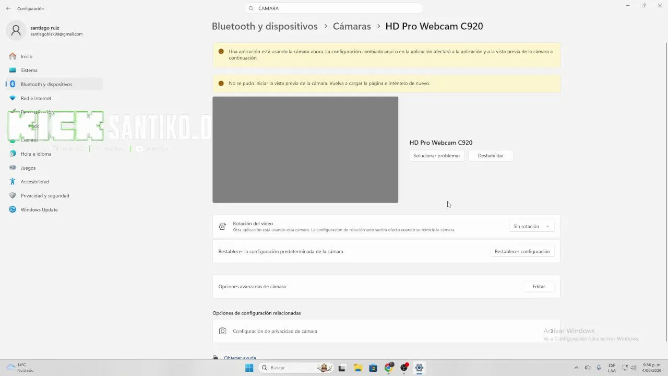This screenshot has width=668, height=376.
Task: Open the ESP LAA language indicator
Action: point(612,368)
